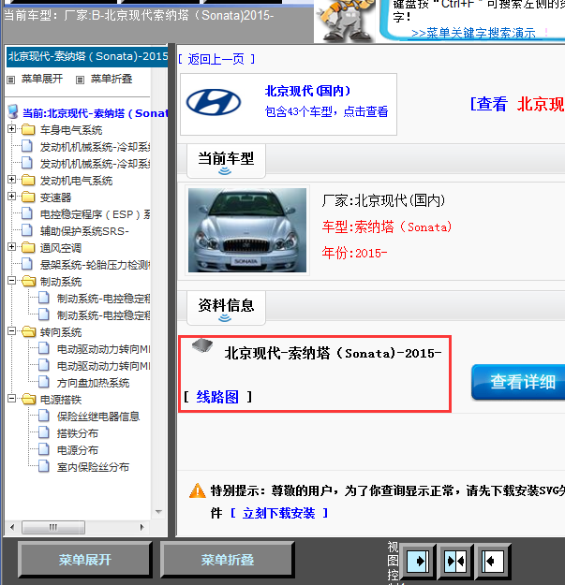This screenshot has height=585, width=565.
Task: Open the 菜单关键字搜索演示 link
Action: point(473,33)
